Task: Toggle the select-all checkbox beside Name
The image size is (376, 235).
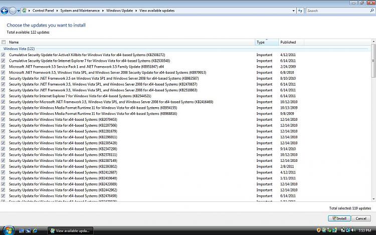Action: (x=4, y=42)
